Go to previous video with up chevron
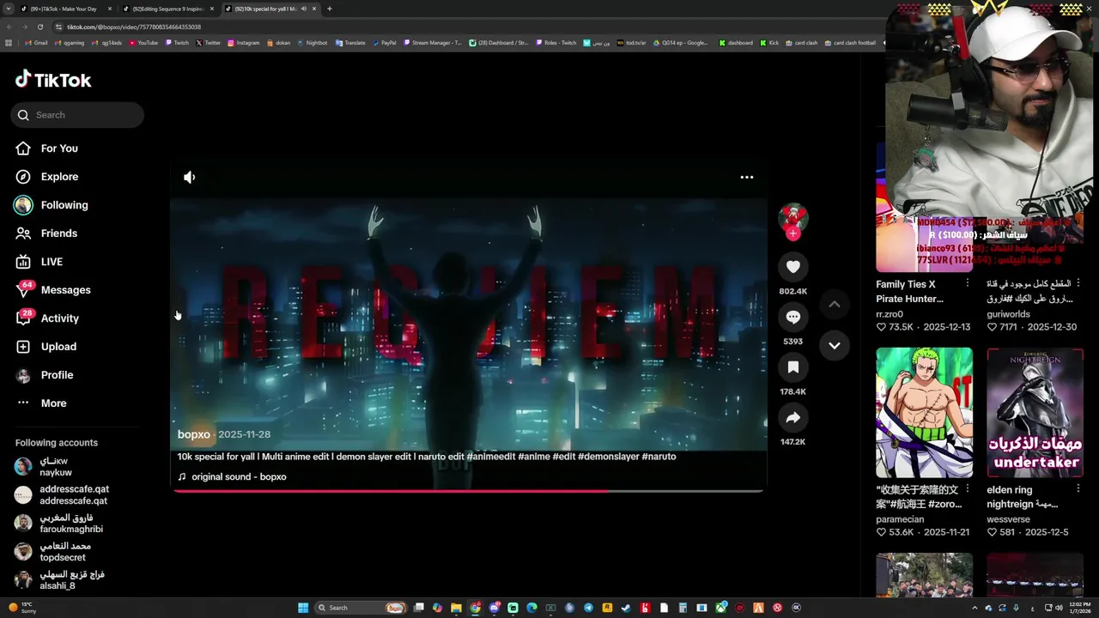 click(x=834, y=304)
